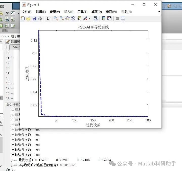Image resolution: width=182 pixels, height=171 pixels.
Task: Click the New Figure toolbar icon
Action: click(x=23, y=18)
